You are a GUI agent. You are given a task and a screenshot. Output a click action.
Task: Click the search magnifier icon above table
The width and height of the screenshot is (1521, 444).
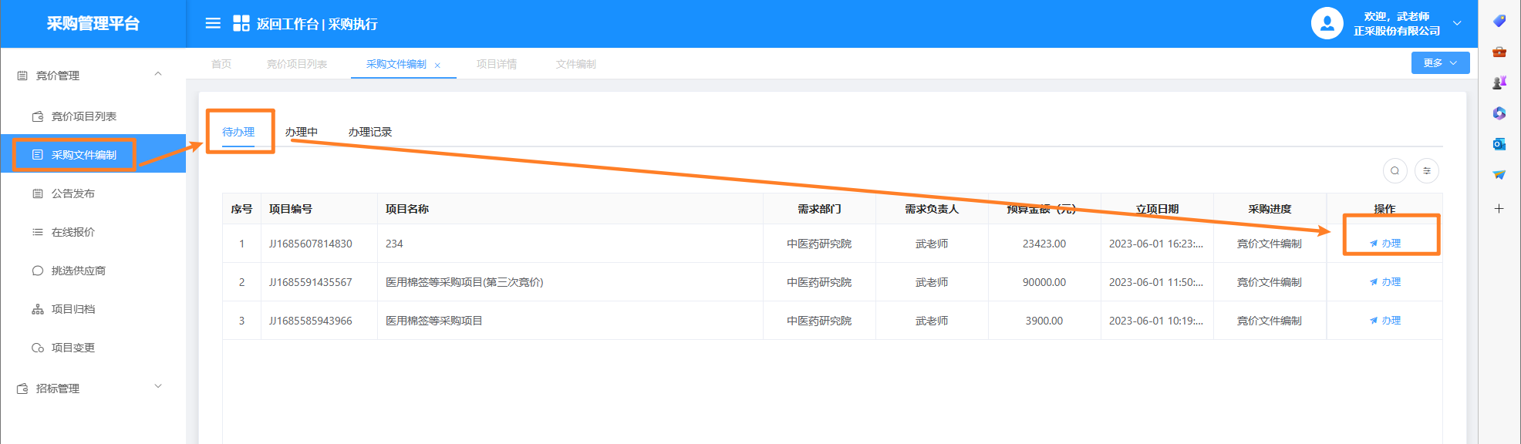[x=1395, y=171]
